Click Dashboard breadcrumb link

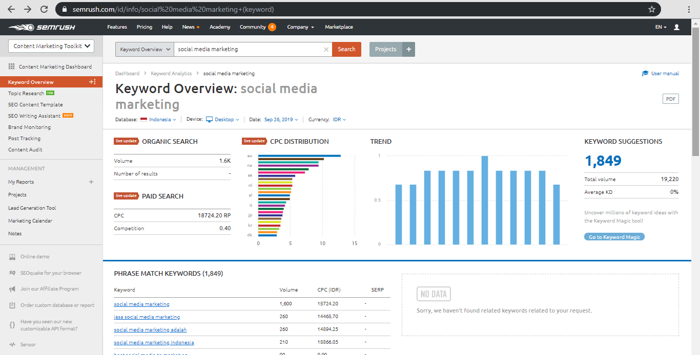(x=127, y=74)
